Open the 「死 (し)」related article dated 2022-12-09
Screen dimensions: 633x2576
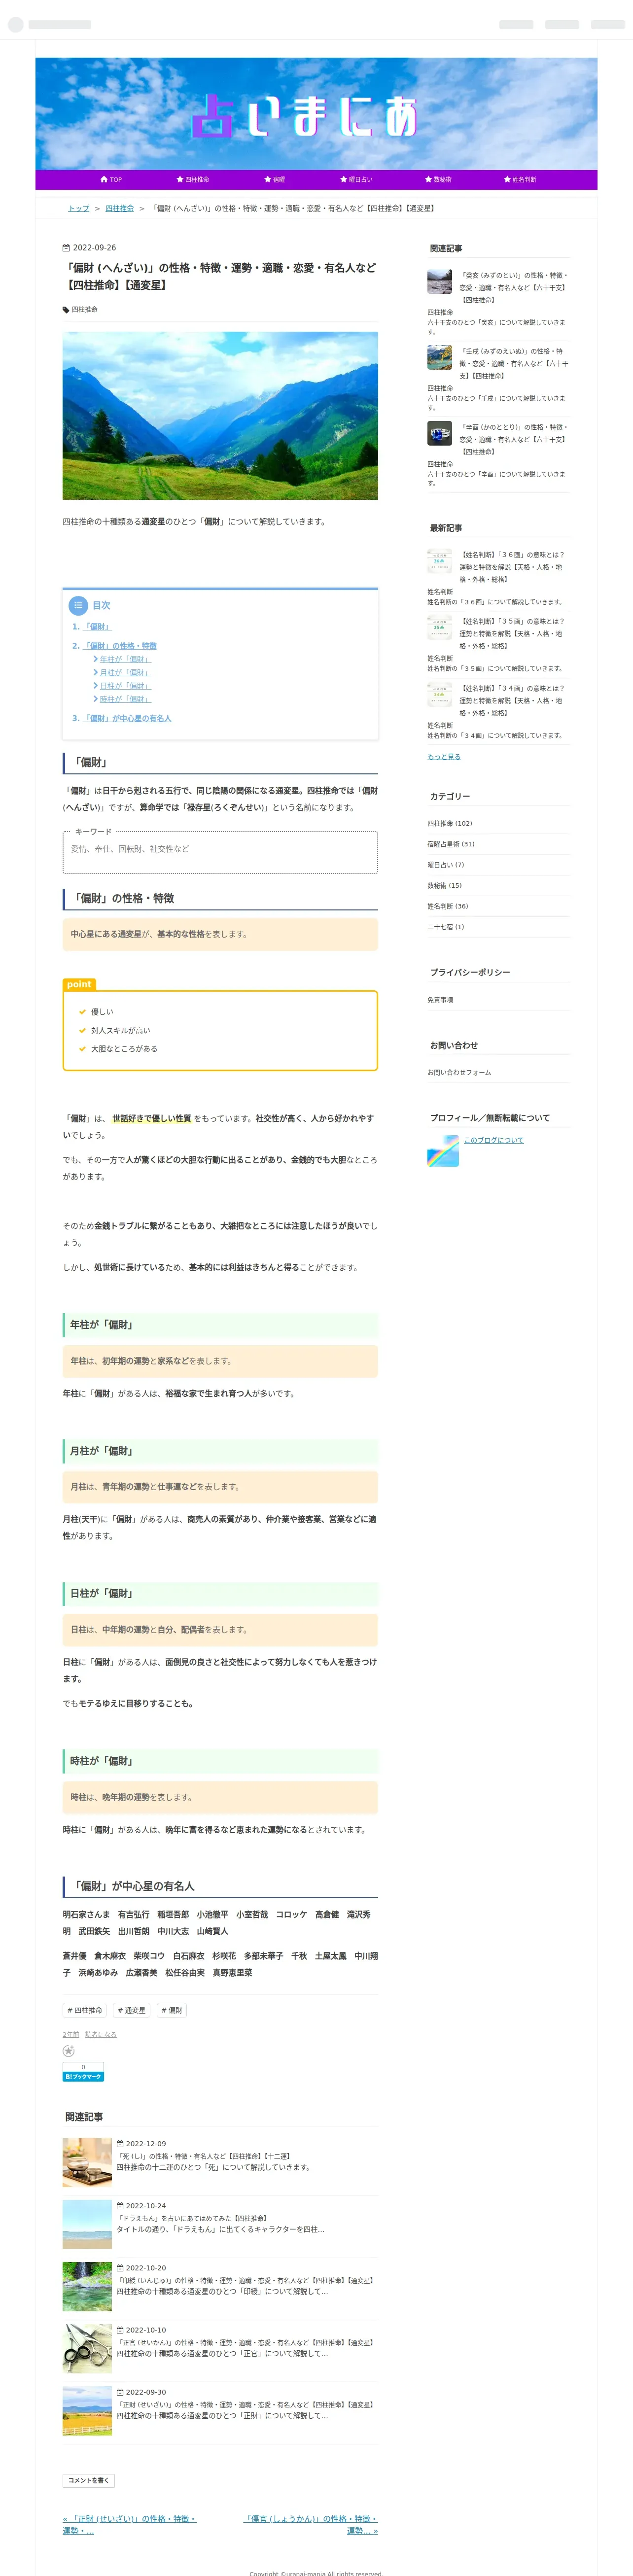205,2156
